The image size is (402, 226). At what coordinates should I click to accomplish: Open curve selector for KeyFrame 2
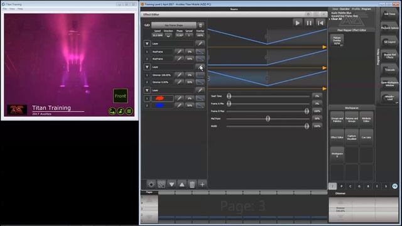tap(200, 58)
